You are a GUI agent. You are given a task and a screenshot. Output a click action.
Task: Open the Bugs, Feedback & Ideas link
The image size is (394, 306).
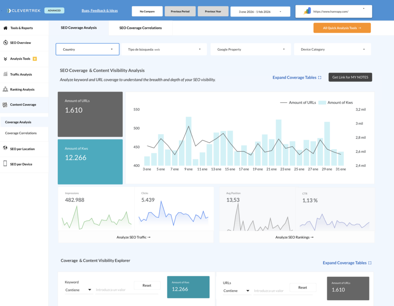point(100,11)
